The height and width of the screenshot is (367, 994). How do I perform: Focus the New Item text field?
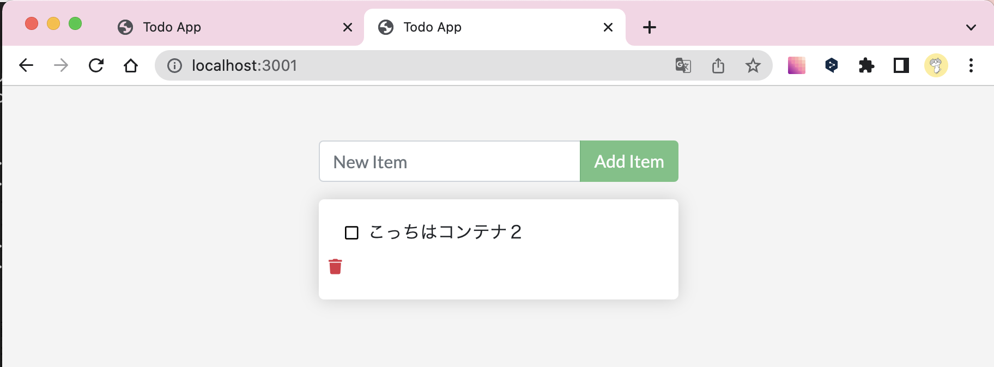[x=449, y=162]
